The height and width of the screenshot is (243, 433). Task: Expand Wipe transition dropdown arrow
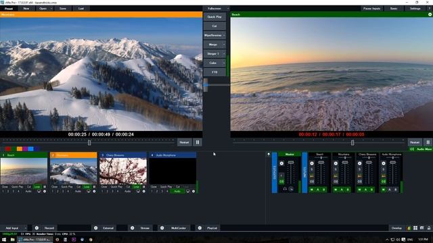coord(224,35)
